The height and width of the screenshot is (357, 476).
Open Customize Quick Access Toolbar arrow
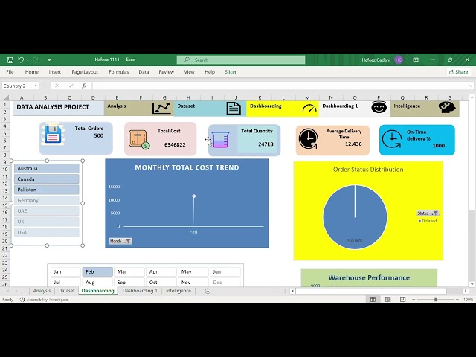[x=49, y=60]
